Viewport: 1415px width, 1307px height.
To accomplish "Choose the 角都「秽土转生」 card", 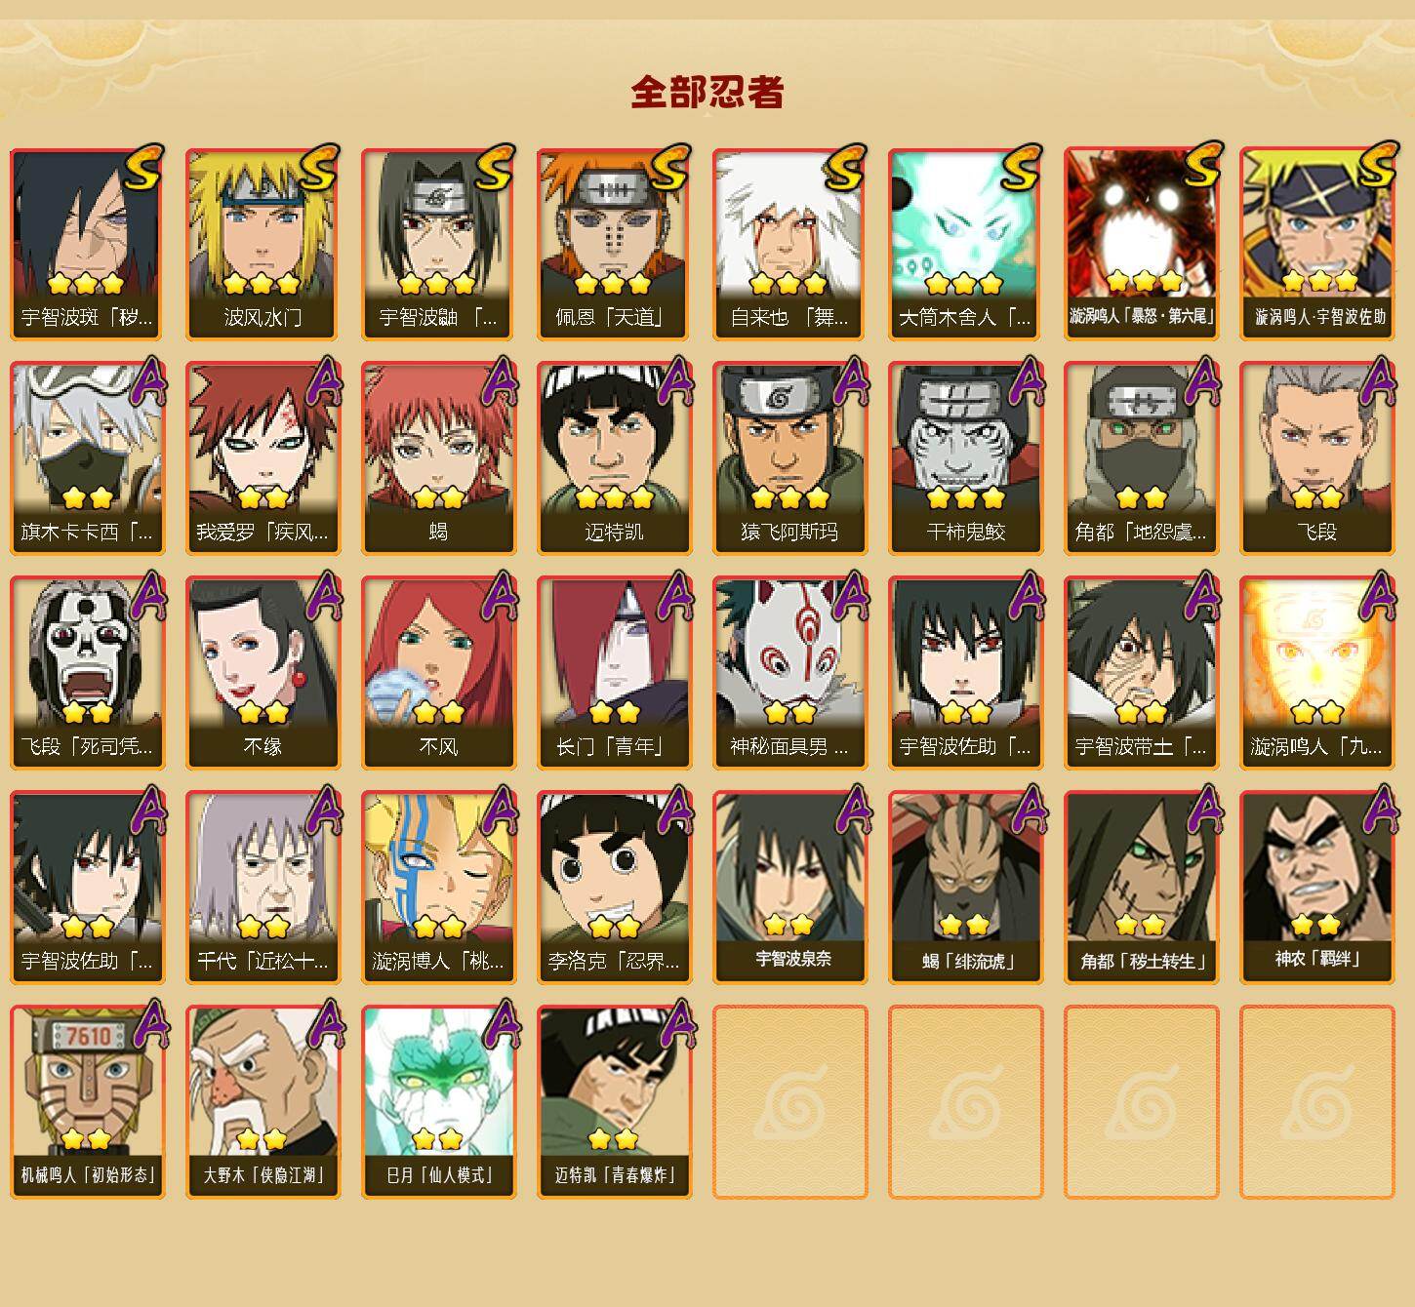I will click(x=1141, y=887).
